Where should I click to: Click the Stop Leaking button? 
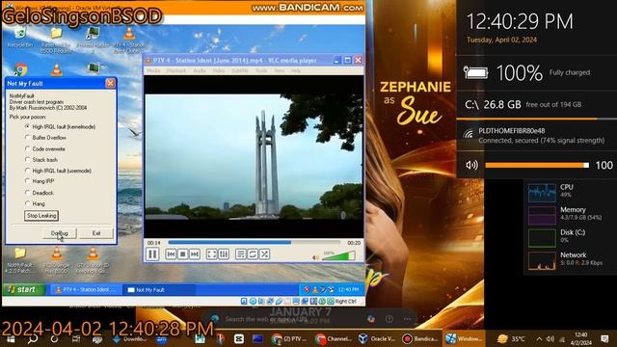tap(41, 216)
